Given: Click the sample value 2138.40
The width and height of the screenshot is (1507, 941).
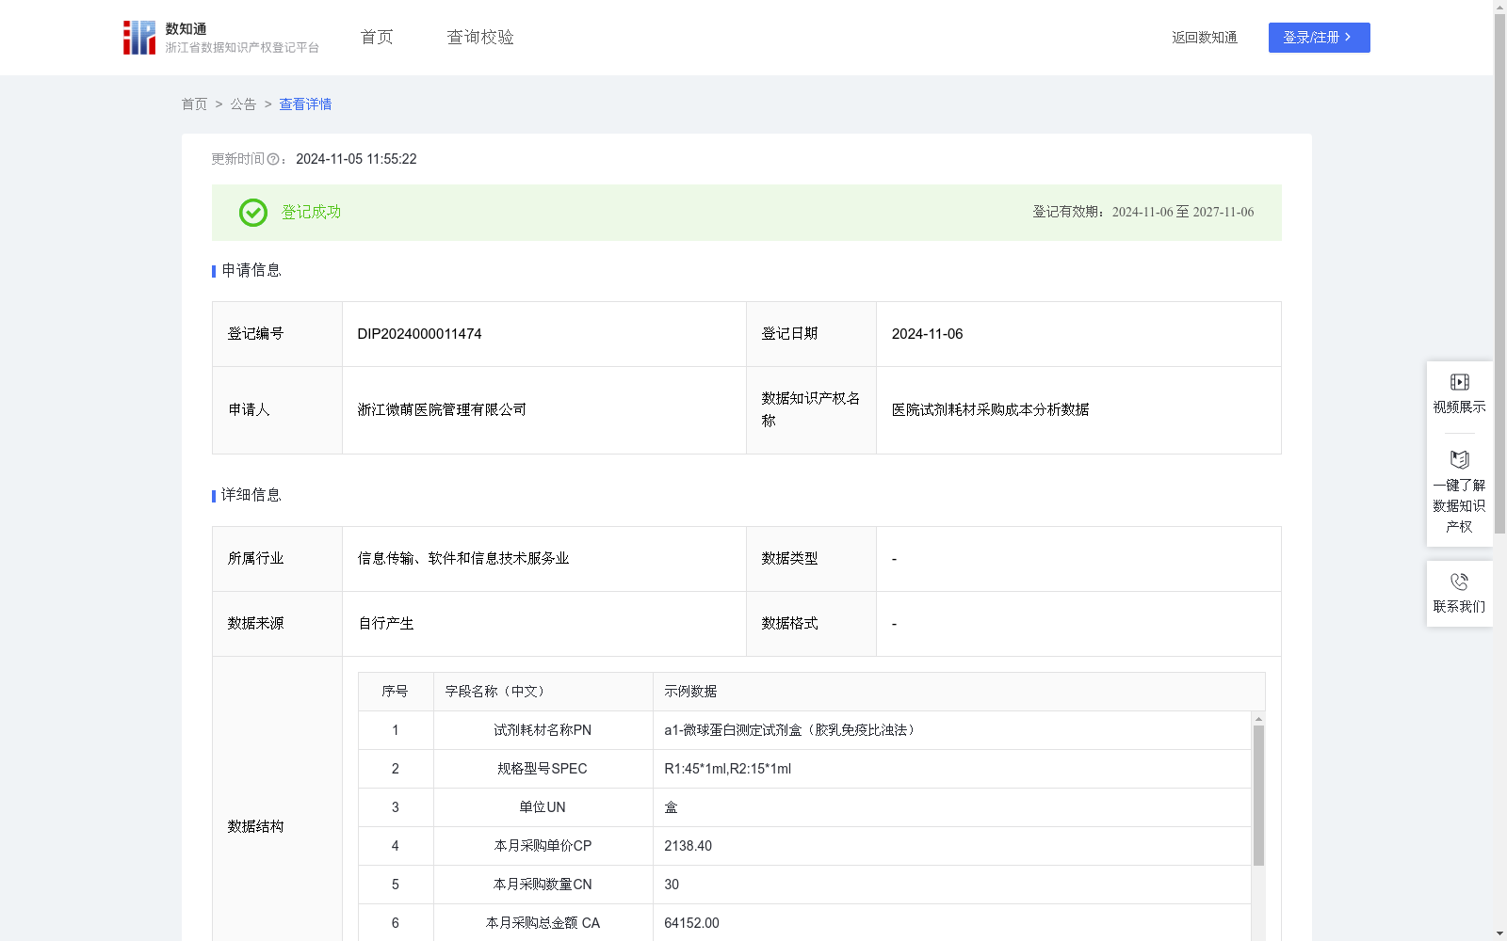Looking at the screenshot, I should [x=688, y=846].
